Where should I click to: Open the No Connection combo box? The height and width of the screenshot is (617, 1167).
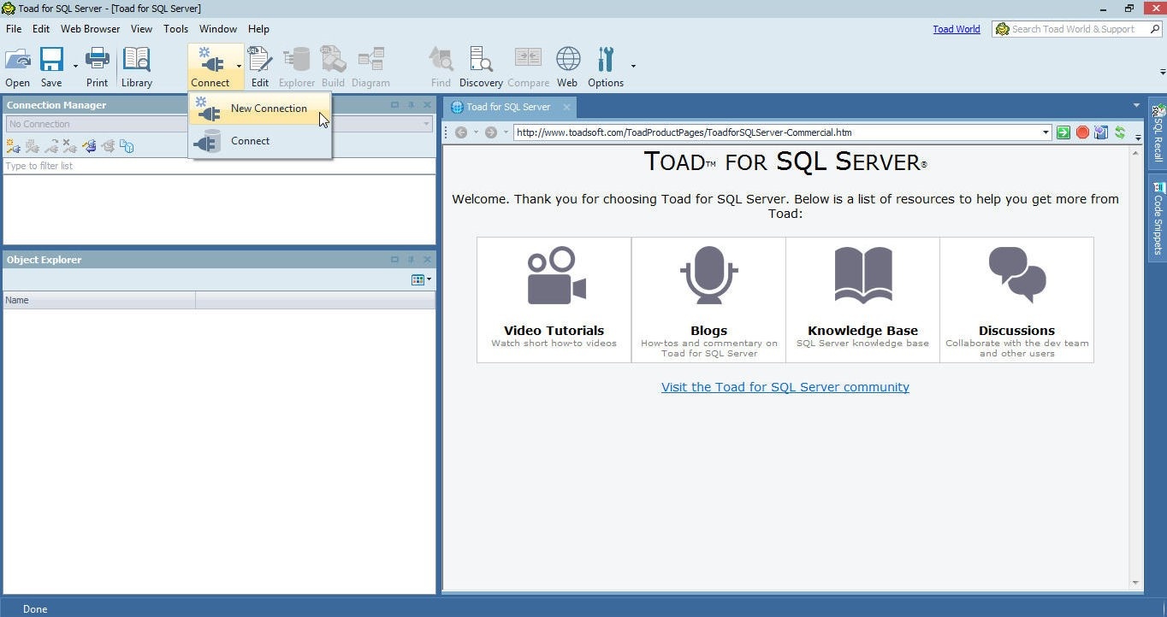click(219, 124)
